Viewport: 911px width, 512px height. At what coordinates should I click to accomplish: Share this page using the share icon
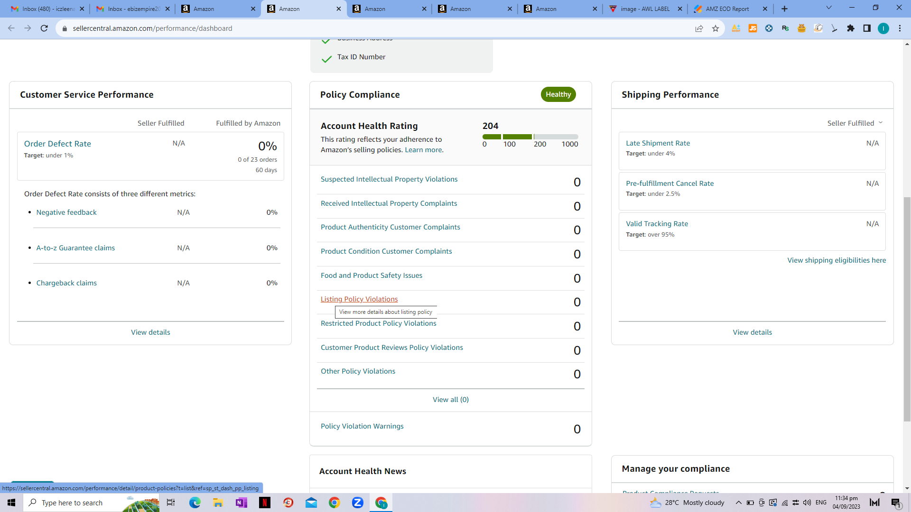pos(699,28)
